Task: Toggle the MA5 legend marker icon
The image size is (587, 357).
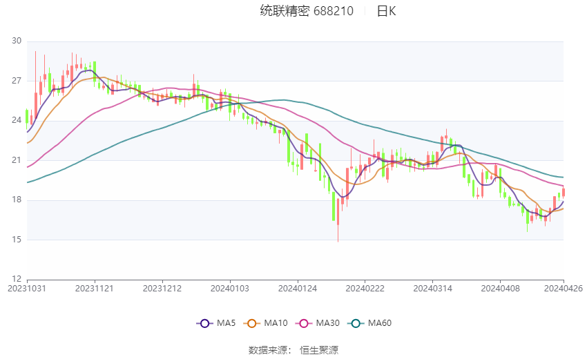Action: pyautogui.click(x=204, y=323)
